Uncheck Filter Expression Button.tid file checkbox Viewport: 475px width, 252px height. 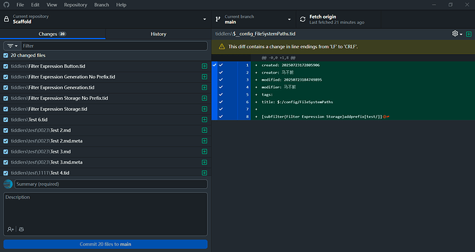6,66
